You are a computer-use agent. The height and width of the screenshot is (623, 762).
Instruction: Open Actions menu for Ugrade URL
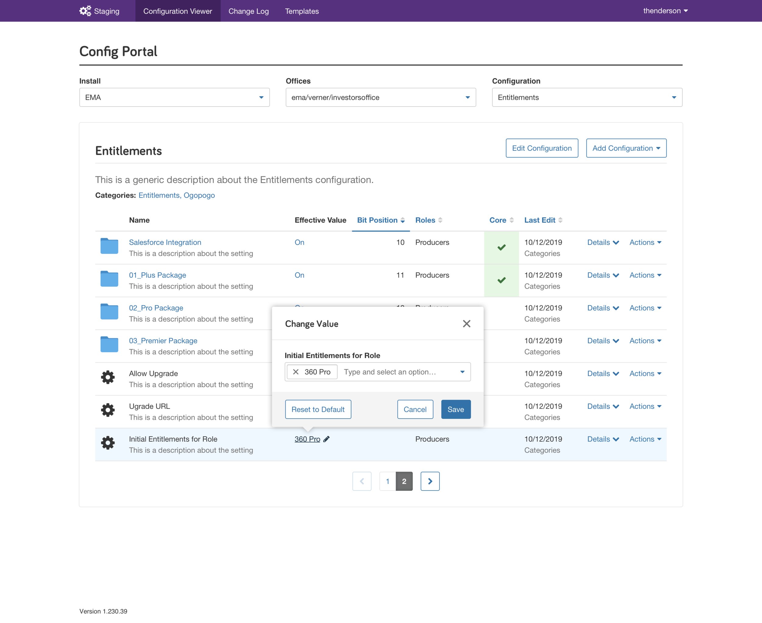pyautogui.click(x=645, y=406)
